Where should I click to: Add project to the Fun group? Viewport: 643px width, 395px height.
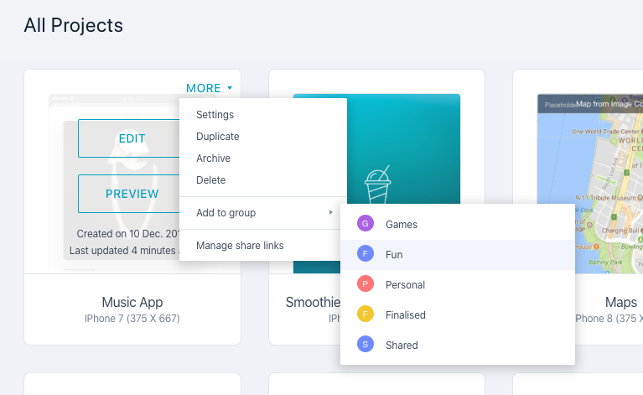(x=458, y=254)
